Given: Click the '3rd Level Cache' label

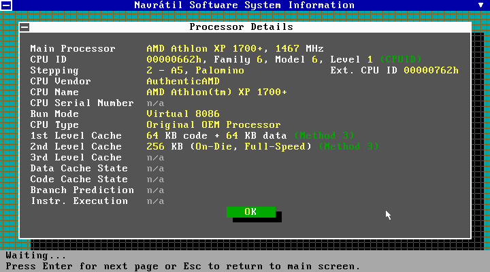Looking at the screenshot, I should (76, 158).
